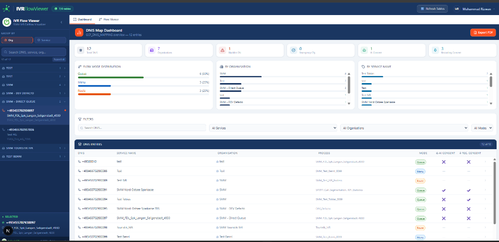Click the Touristik_IVR service name cell
The width and height of the screenshot is (499, 242).
(125, 228)
